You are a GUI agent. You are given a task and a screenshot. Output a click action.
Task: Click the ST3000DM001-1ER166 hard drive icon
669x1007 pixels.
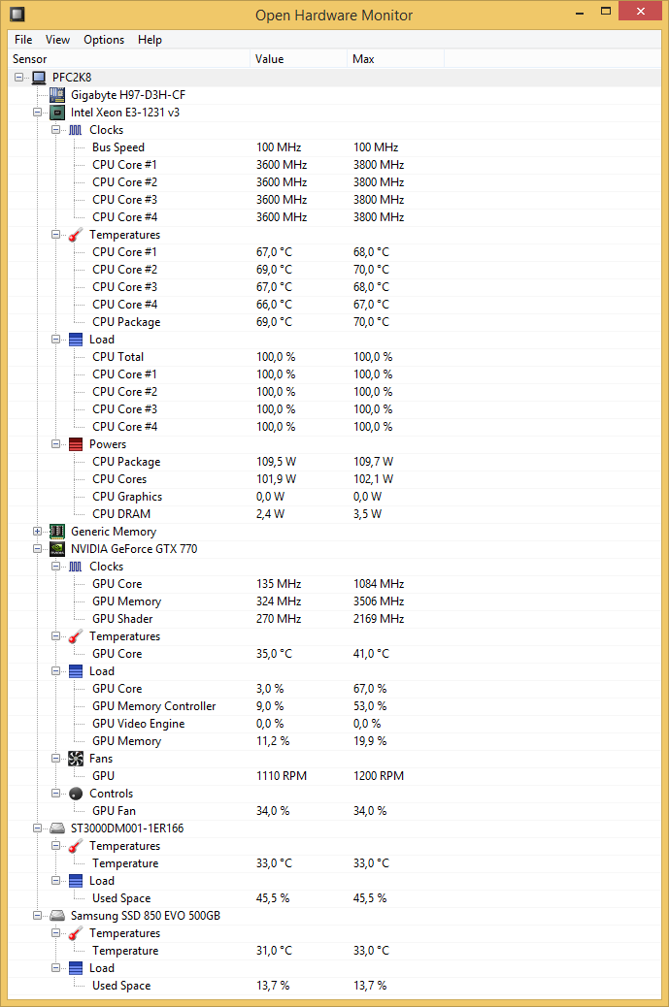pos(57,828)
